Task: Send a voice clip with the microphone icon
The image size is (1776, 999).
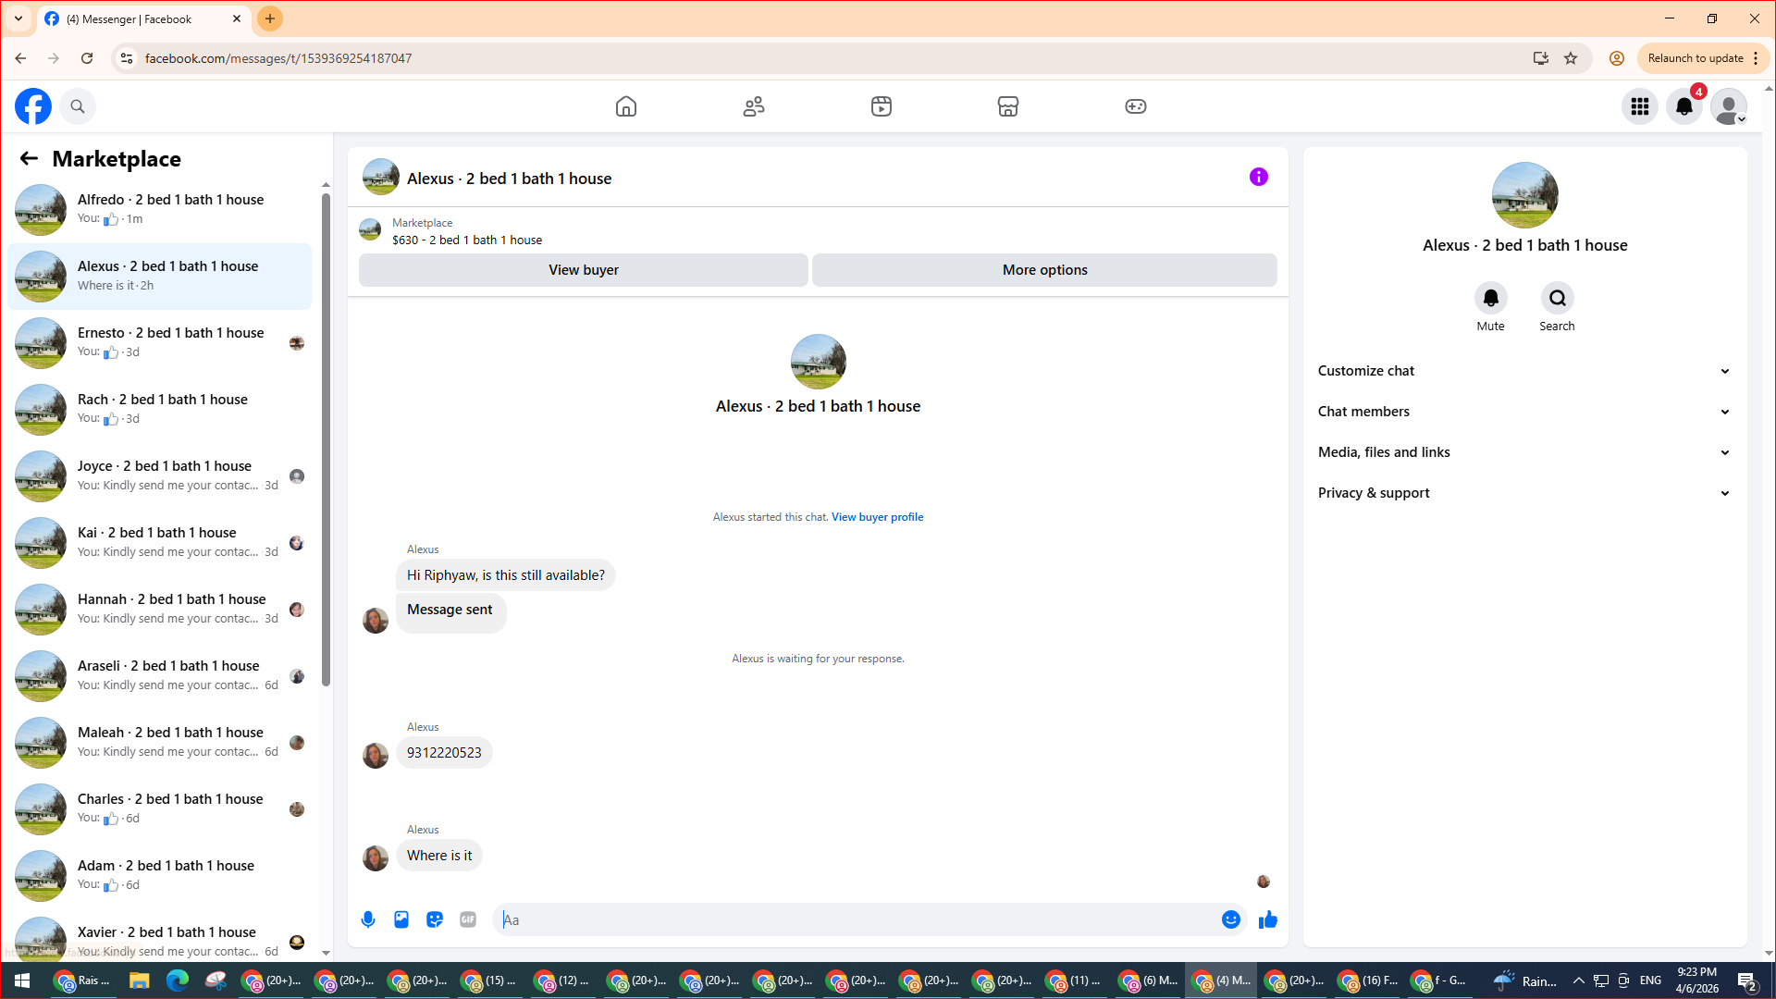Action: [x=368, y=919]
